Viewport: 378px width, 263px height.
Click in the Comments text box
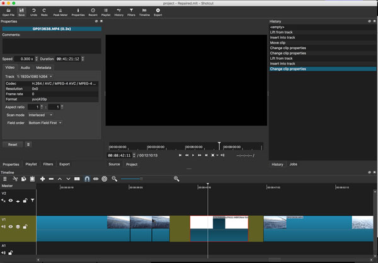click(52, 45)
